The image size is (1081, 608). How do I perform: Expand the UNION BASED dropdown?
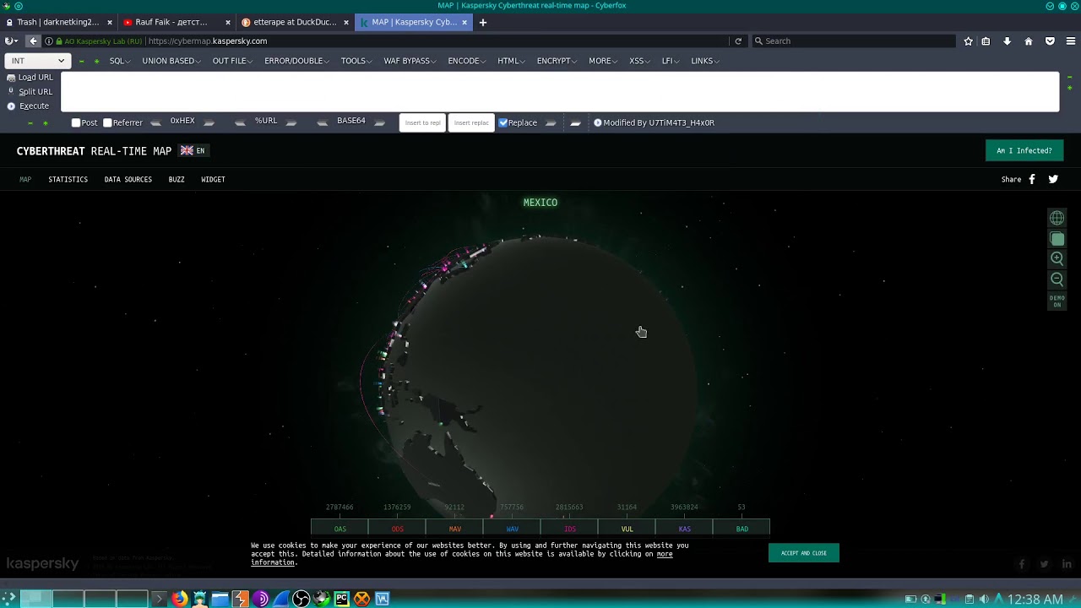pyautogui.click(x=171, y=61)
